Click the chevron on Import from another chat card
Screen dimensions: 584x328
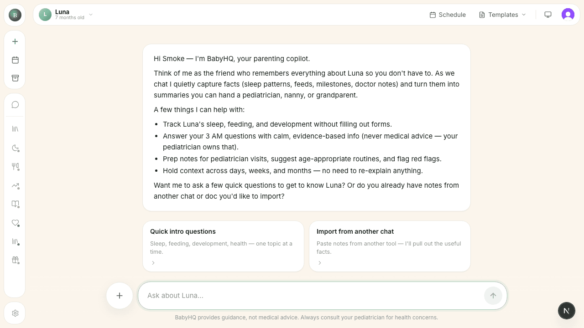[320, 263]
